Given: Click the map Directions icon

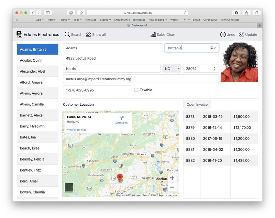Looking at the screenshot, I should click(121, 118).
